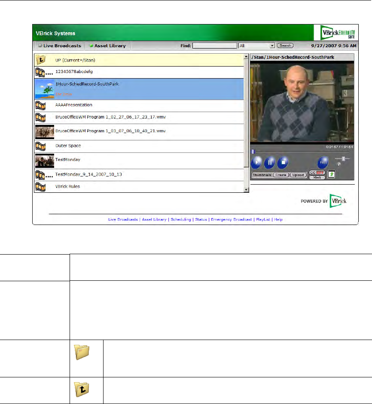
Task: Select BruceOfficeWM Program 1_02_27_06_17_23_17.wmv
Action: click(x=139, y=118)
